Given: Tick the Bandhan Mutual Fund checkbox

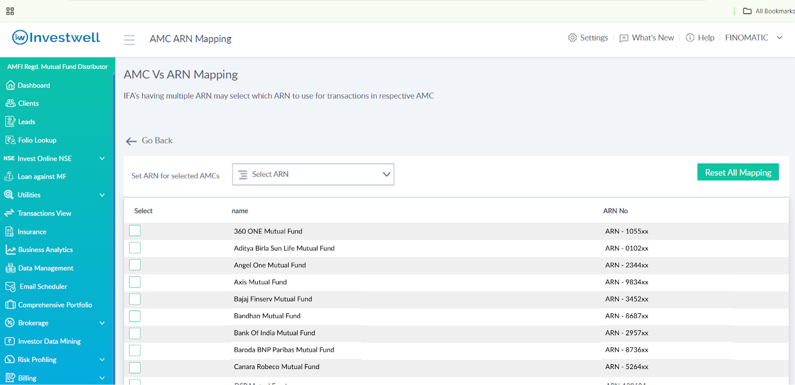Looking at the screenshot, I should tap(135, 316).
